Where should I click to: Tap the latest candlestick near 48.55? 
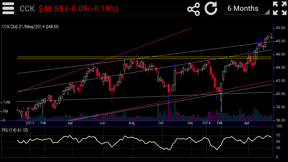(271, 36)
